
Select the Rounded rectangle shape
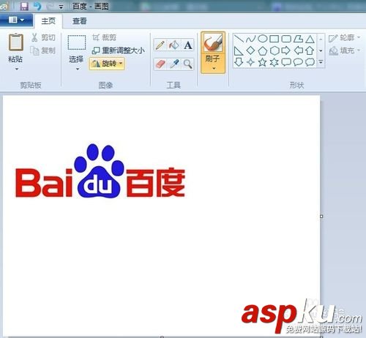(286, 39)
